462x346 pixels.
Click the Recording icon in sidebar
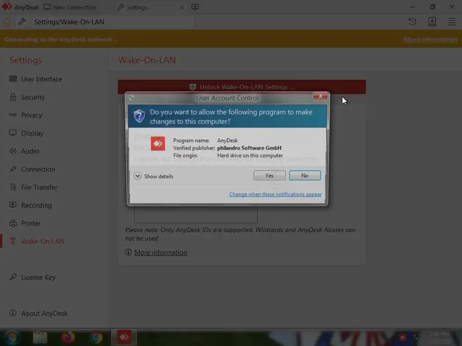pyautogui.click(x=13, y=205)
